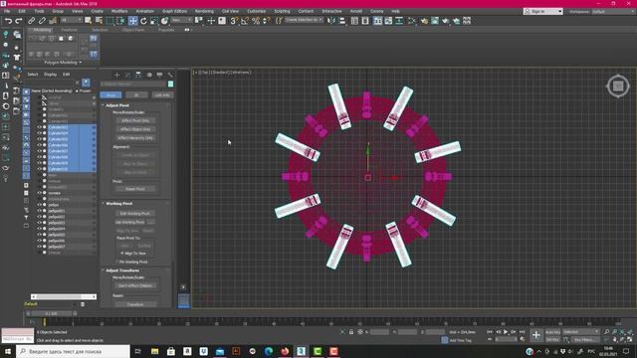Open the Modifiers menu
The width and height of the screenshot is (637, 358).
tap(119, 11)
